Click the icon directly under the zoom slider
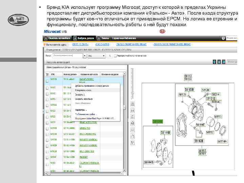Screen dimensions: 244x183 (x=133, y=104)
